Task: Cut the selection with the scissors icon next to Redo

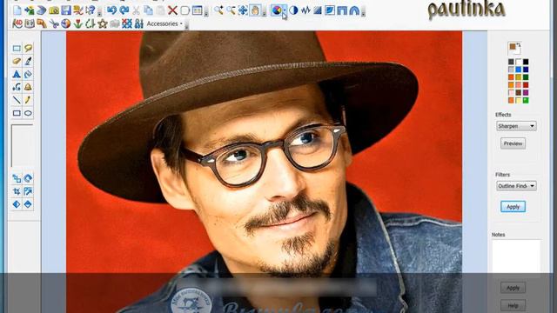Action: pyautogui.click(x=136, y=10)
